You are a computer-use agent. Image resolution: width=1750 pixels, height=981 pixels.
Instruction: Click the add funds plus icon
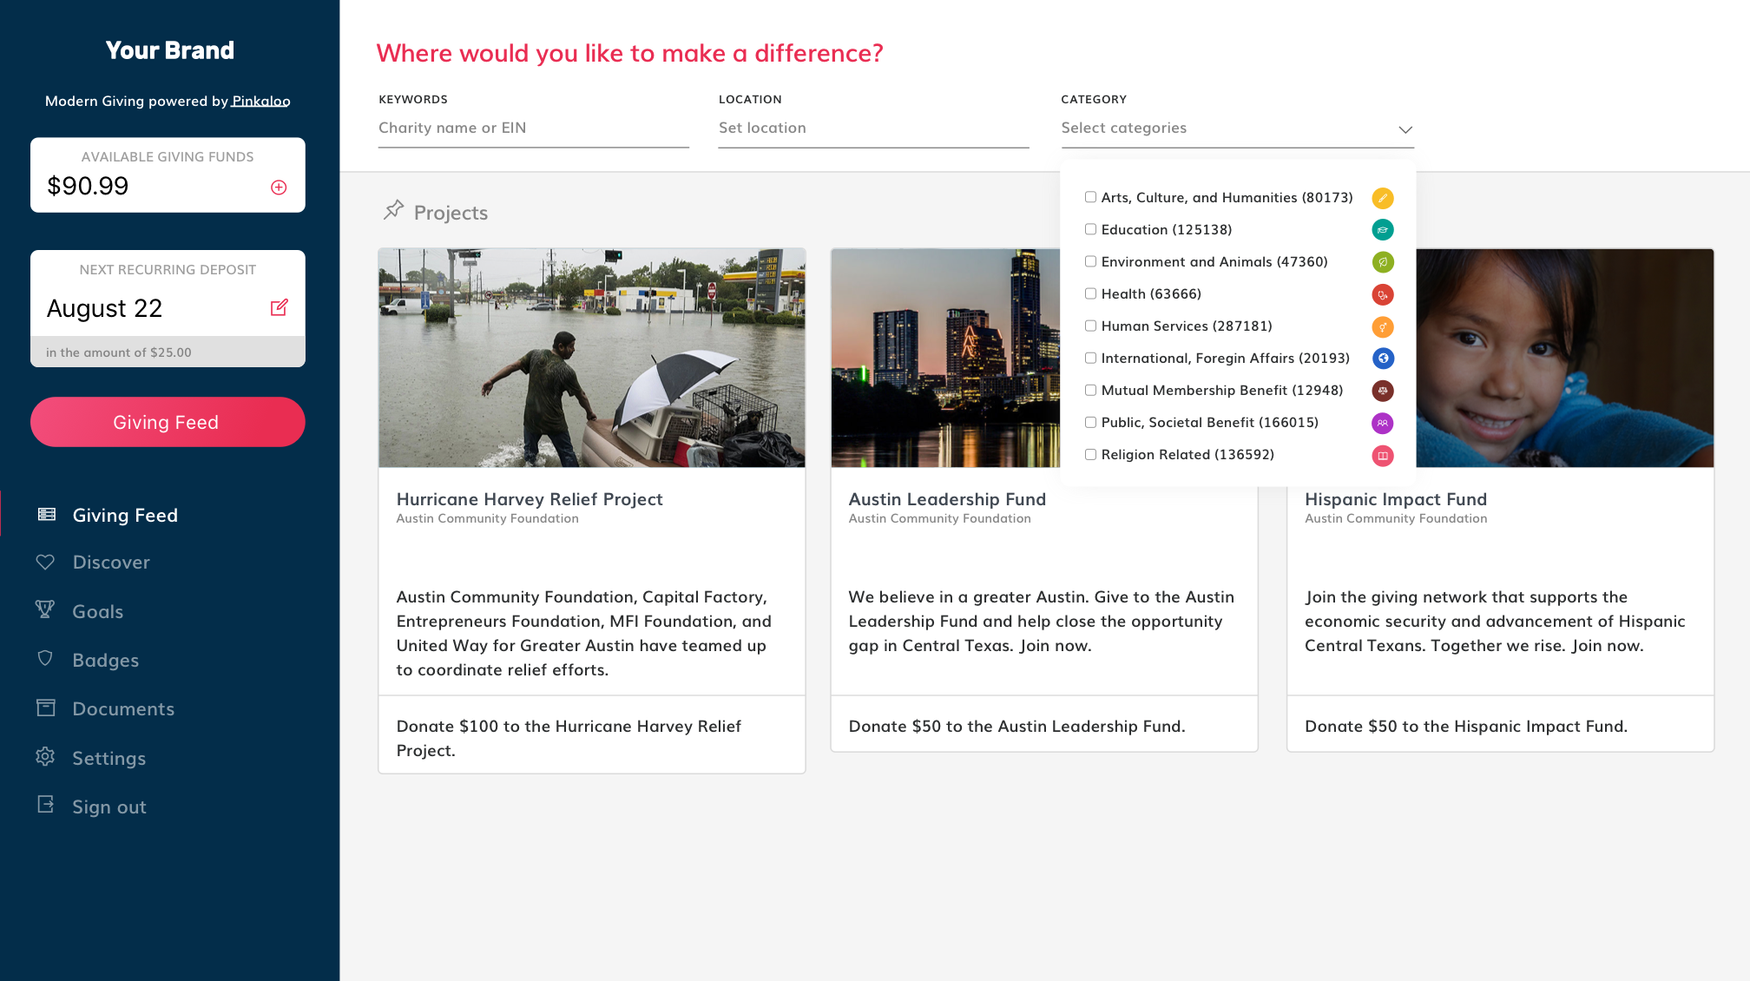pyautogui.click(x=279, y=188)
